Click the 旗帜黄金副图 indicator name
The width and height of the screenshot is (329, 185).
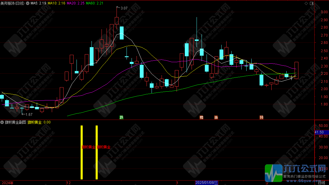pyautogui.click(x=15, y=122)
